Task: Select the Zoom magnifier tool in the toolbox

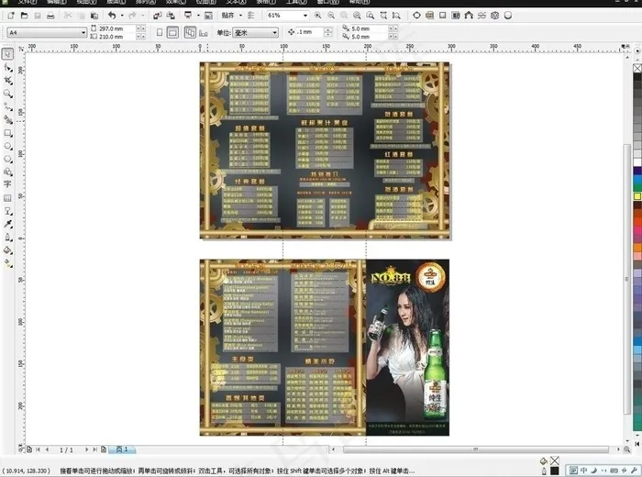Action: click(7, 94)
